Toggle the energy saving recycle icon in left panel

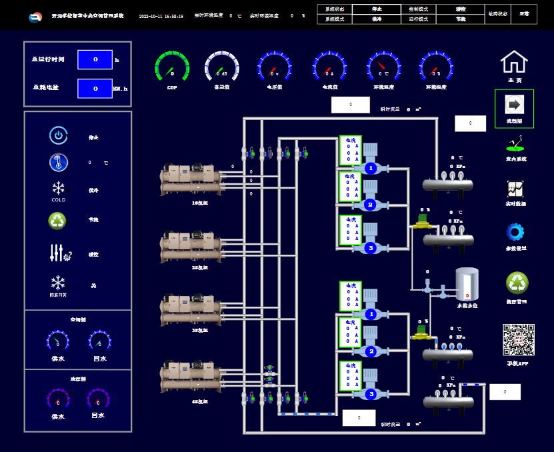[x=58, y=220]
